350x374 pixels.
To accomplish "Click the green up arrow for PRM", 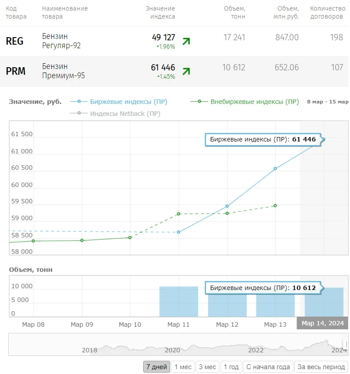I will (x=186, y=71).
